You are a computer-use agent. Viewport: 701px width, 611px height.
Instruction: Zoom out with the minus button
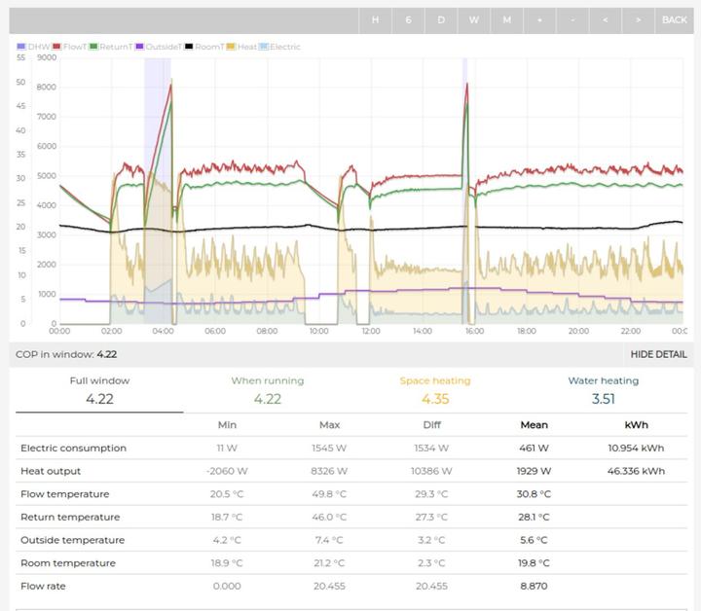click(572, 19)
